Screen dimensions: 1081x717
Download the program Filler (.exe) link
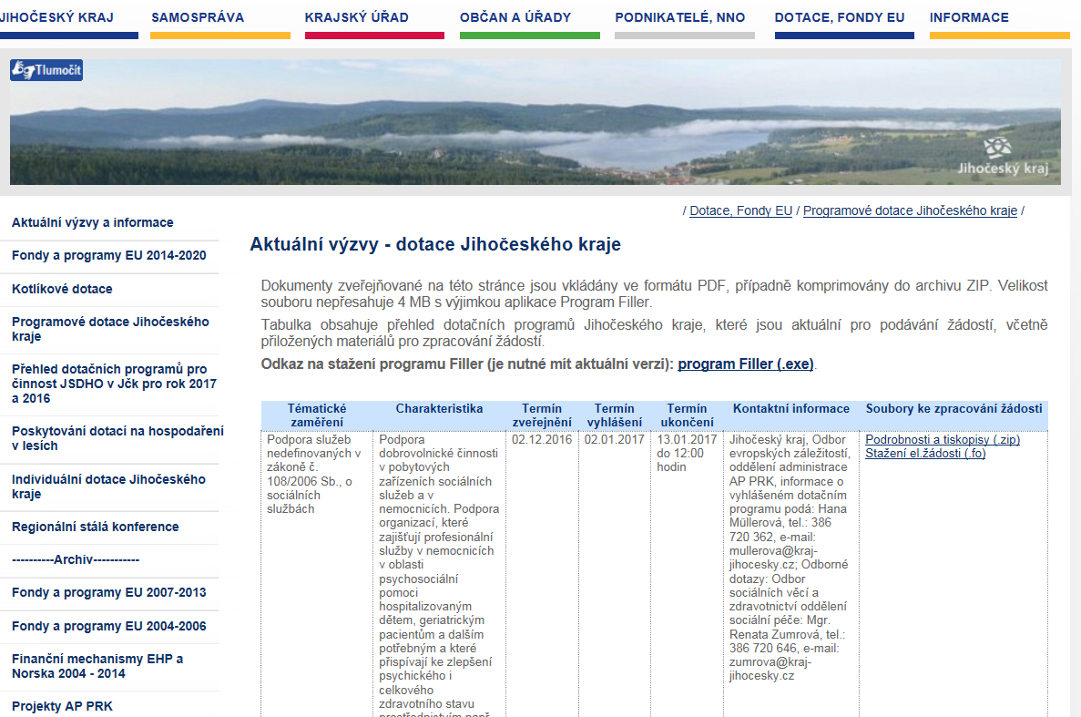(745, 364)
